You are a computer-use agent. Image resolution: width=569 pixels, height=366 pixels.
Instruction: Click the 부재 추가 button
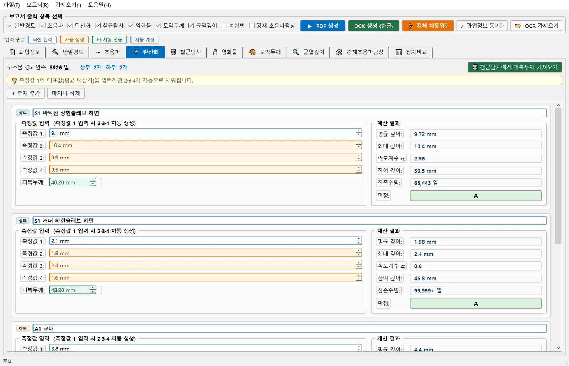click(26, 93)
